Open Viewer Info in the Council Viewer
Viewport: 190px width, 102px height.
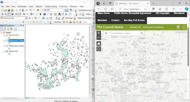[135, 27]
